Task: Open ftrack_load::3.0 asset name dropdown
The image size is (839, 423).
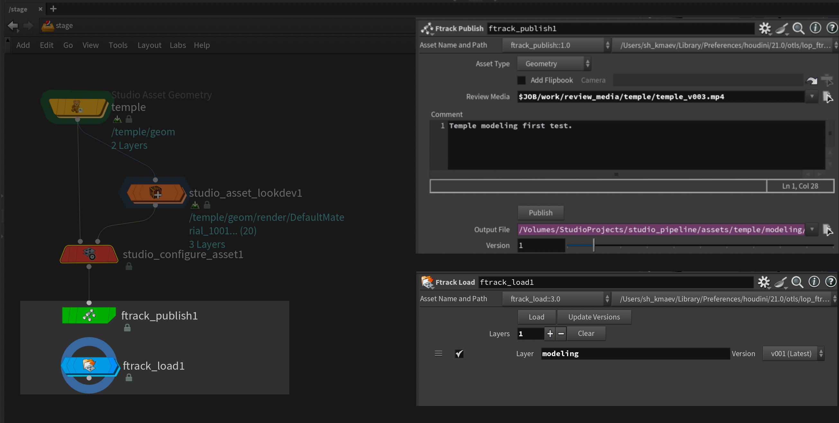Action: (556, 299)
